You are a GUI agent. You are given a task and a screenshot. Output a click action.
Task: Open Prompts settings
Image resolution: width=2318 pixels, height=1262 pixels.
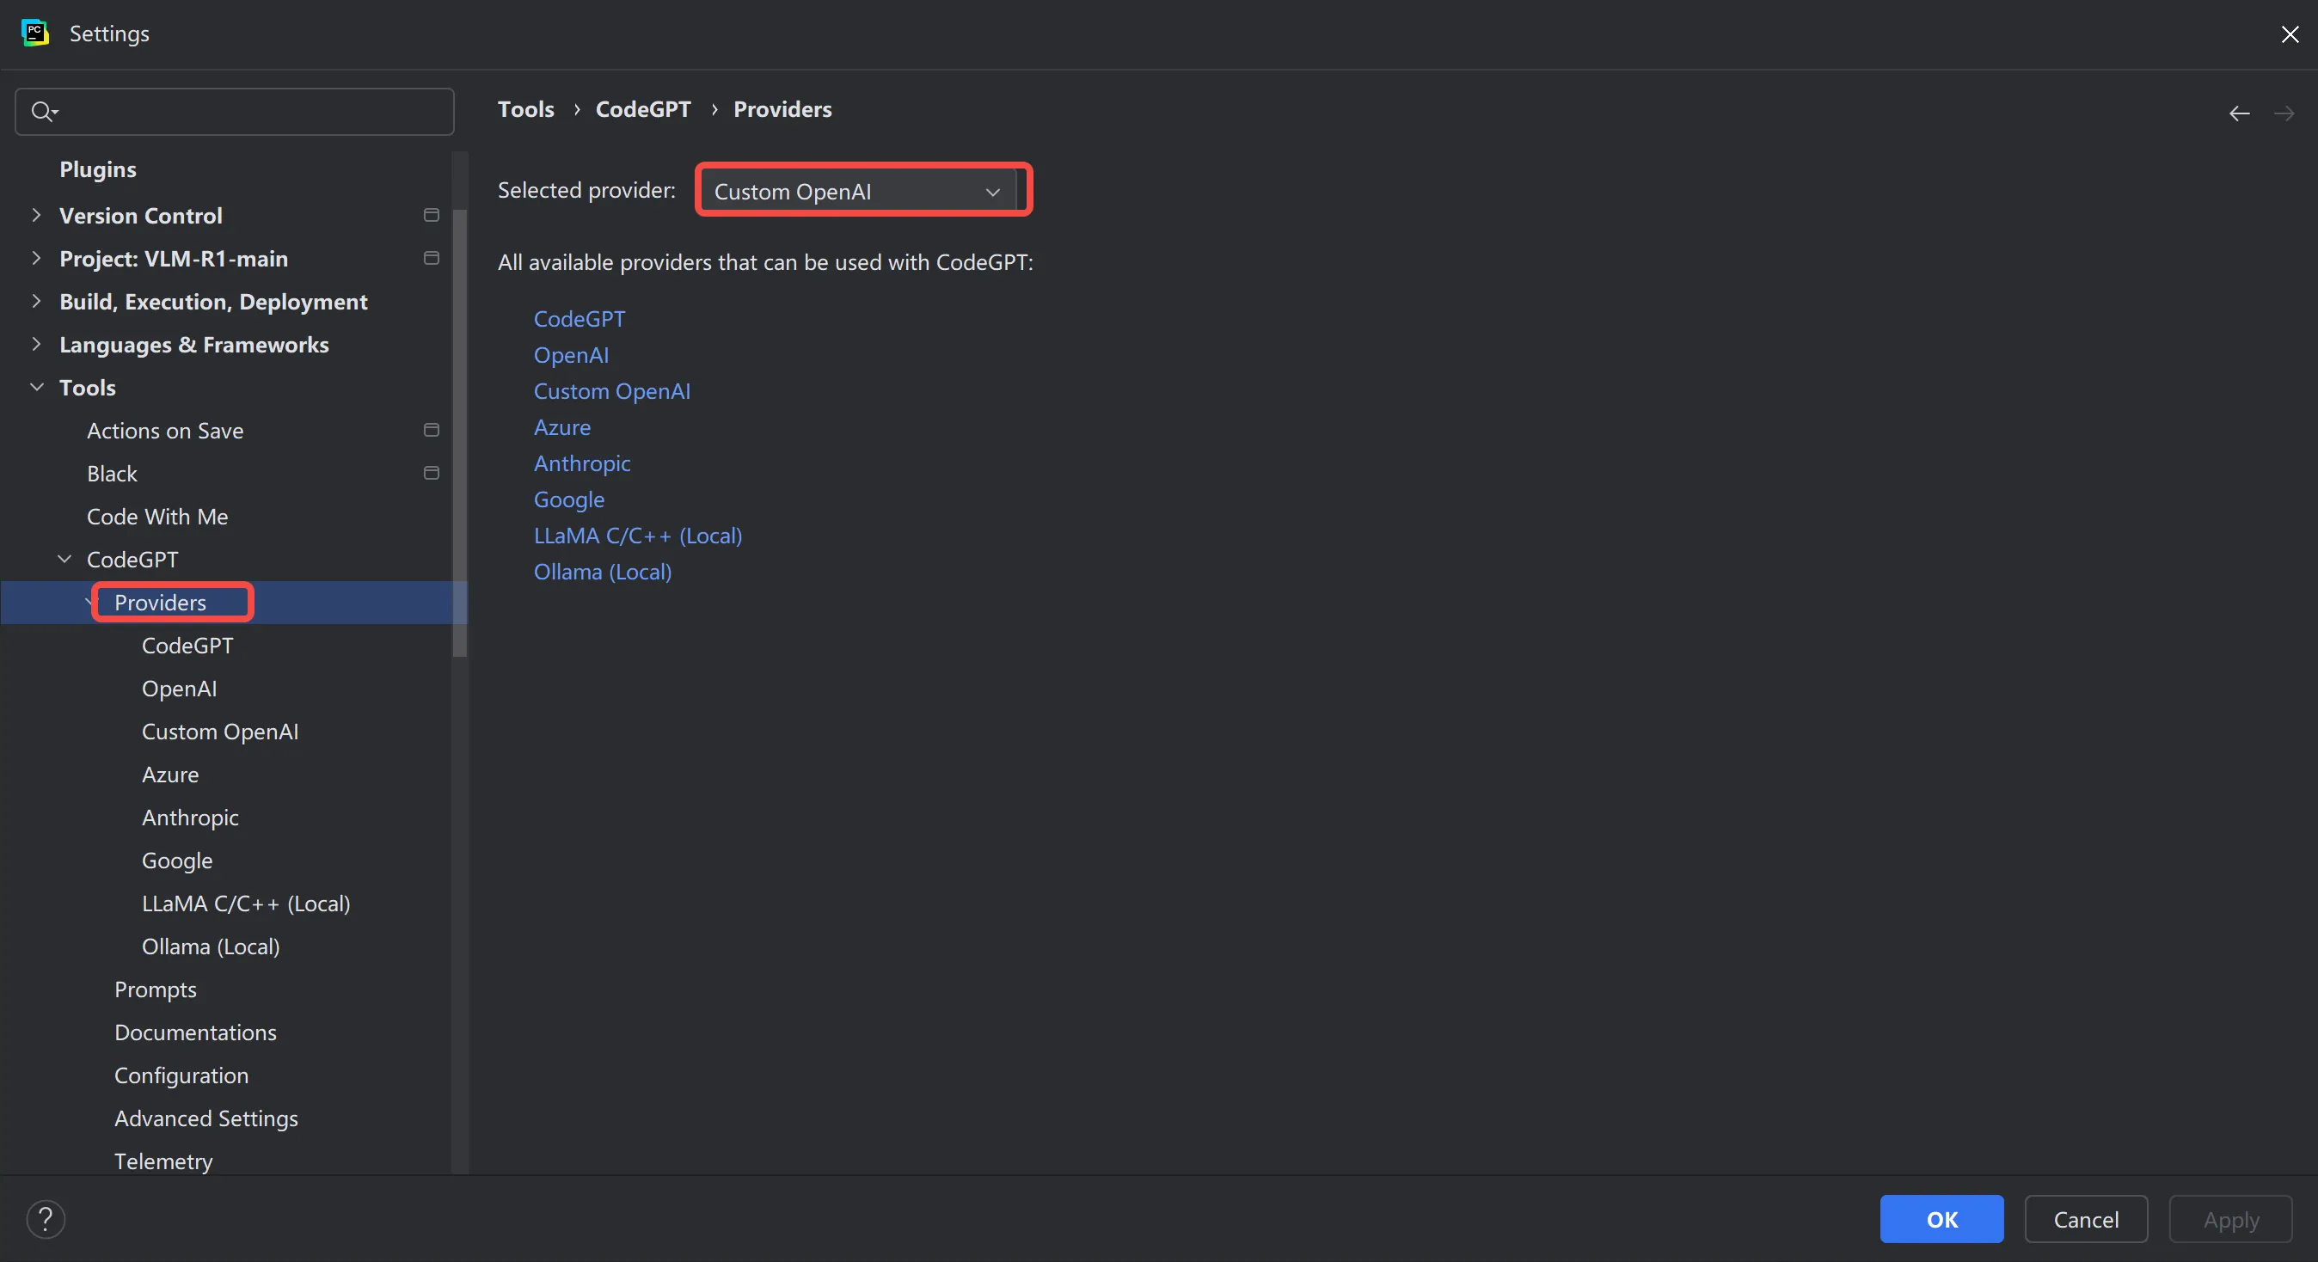[x=155, y=989]
